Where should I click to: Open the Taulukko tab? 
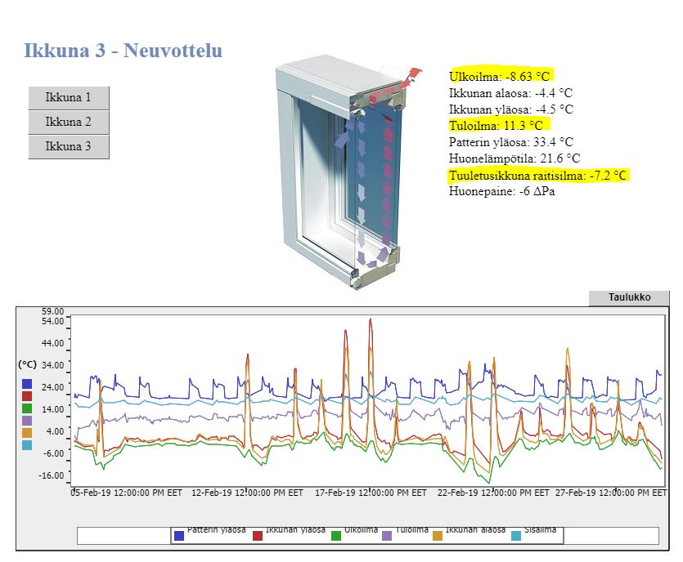pyautogui.click(x=629, y=297)
